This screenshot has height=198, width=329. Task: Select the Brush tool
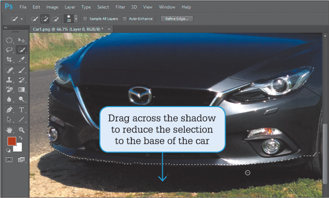[21, 70]
